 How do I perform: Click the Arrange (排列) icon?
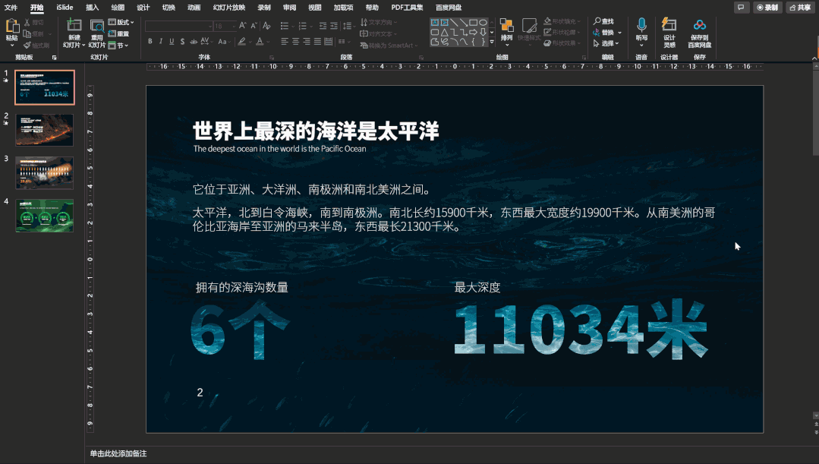coord(506,26)
